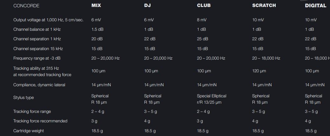This screenshot has width=330, height=136.
Task: Click the SCRATCH 120 µm tracking value
Action: click(259, 71)
